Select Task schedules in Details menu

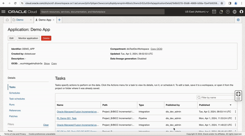(x=17, y=99)
